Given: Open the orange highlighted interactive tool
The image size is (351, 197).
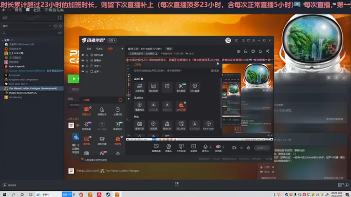Looking at the screenshot, I should [x=181, y=106].
